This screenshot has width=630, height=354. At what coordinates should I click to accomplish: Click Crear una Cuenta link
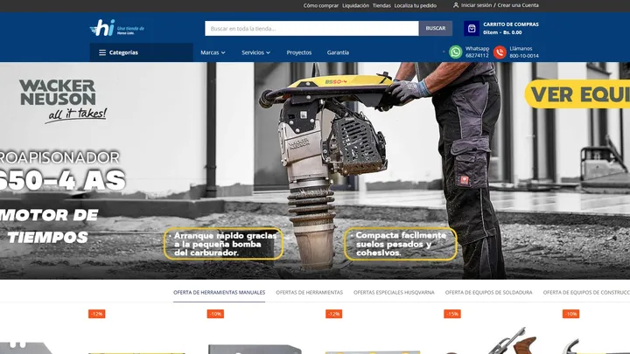[x=518, y=5]
